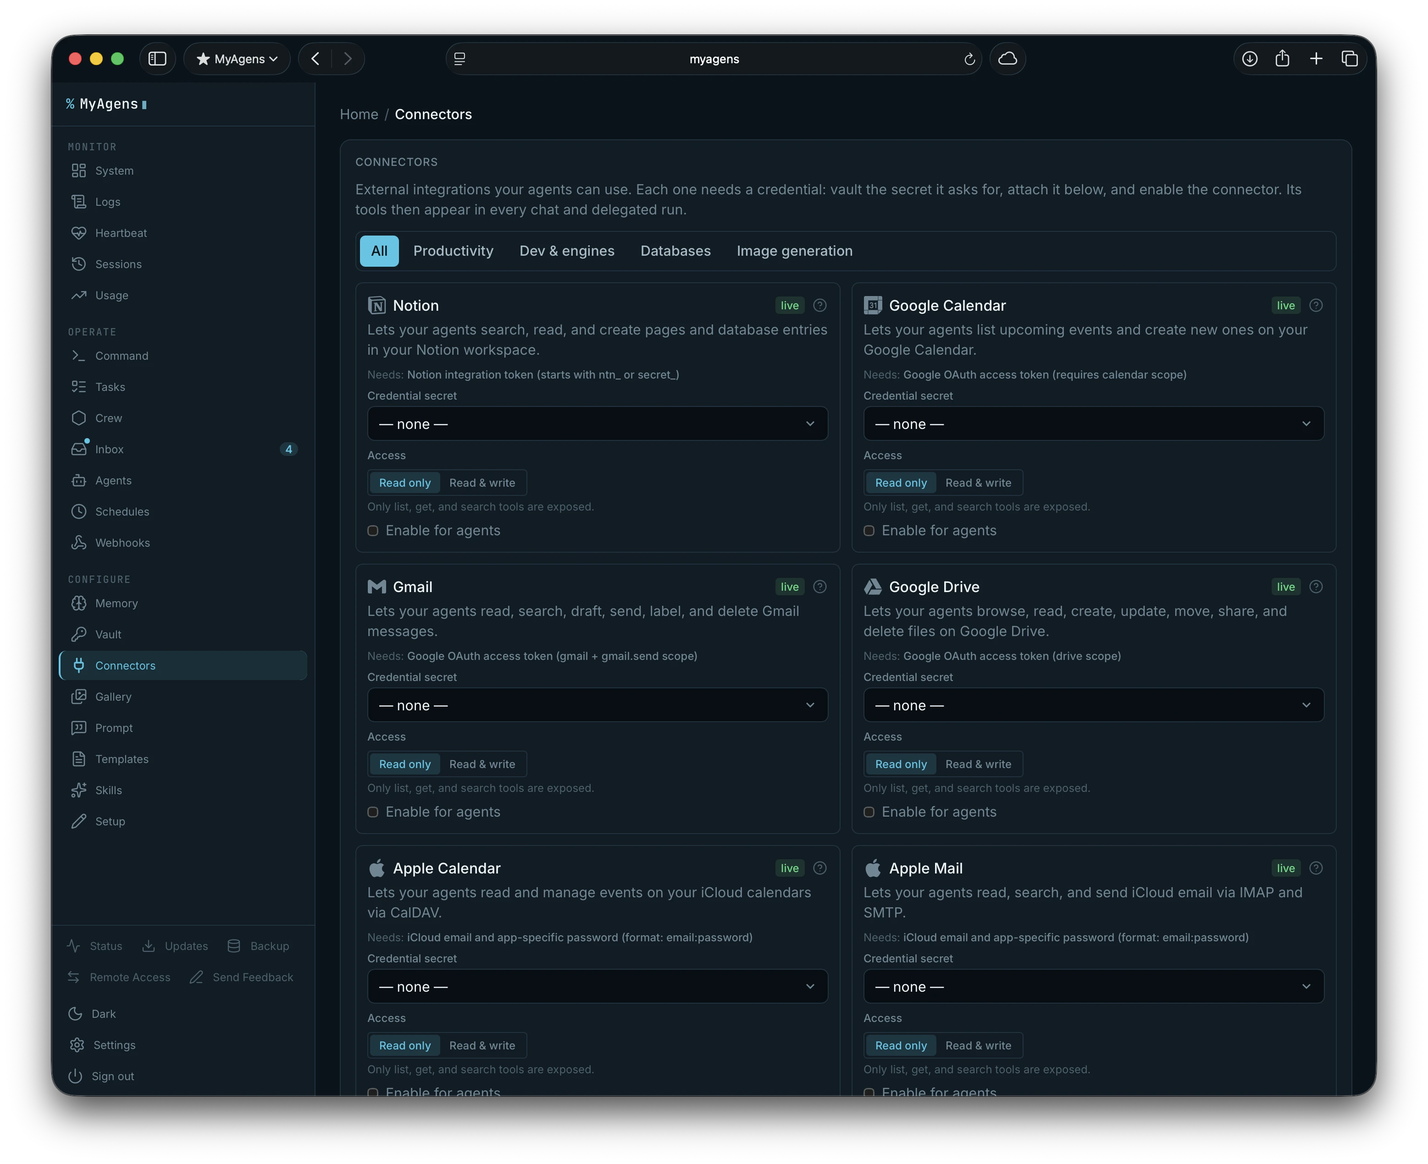Enable Gmail for agents checkbox
This screenshot has width=1428, height=1164.
click(373, 812)
